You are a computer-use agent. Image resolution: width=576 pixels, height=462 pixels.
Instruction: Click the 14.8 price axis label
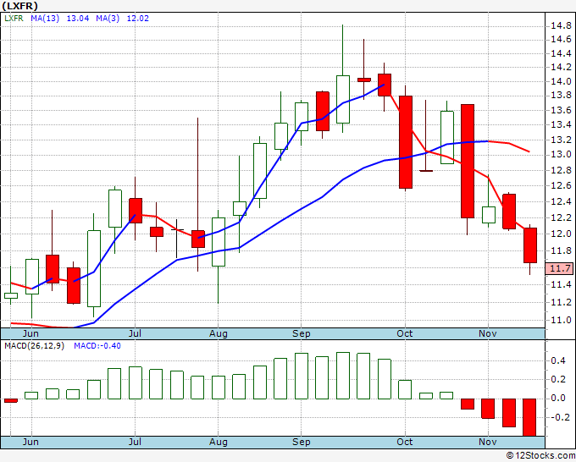(561, 25)
